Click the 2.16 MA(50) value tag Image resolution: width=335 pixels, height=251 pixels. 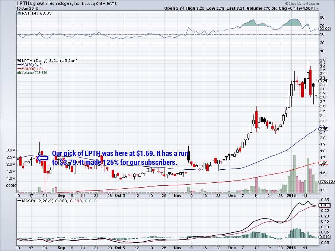tap(323, 129)
